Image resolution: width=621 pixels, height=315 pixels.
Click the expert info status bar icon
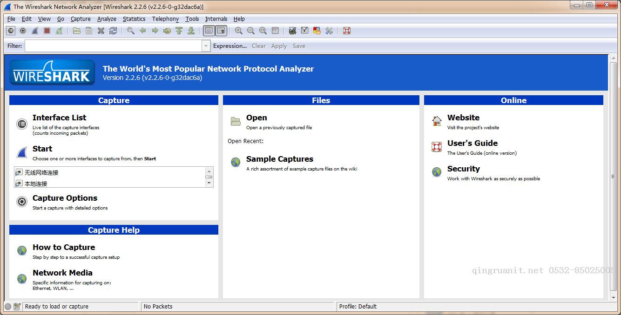tap(8, 307)
